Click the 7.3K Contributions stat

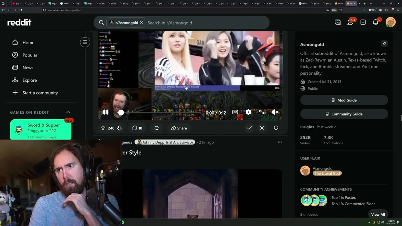coord(333,140)
